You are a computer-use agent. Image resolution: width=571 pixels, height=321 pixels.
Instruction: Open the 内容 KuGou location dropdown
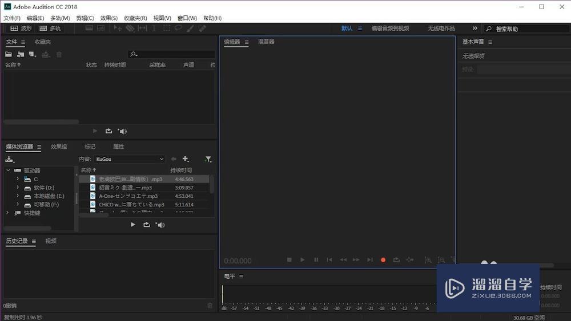[129, 159]
